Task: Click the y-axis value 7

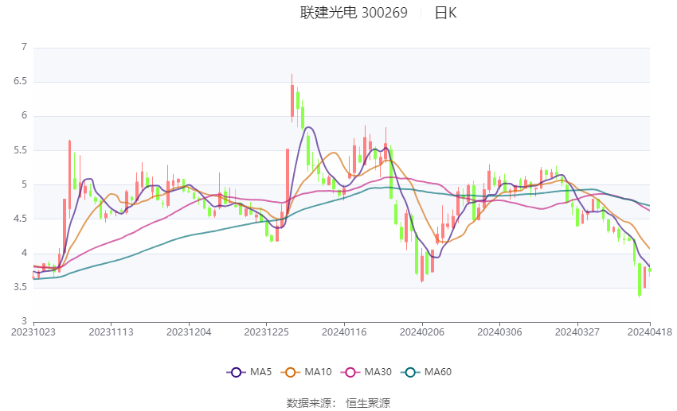Action: point(24,47)
